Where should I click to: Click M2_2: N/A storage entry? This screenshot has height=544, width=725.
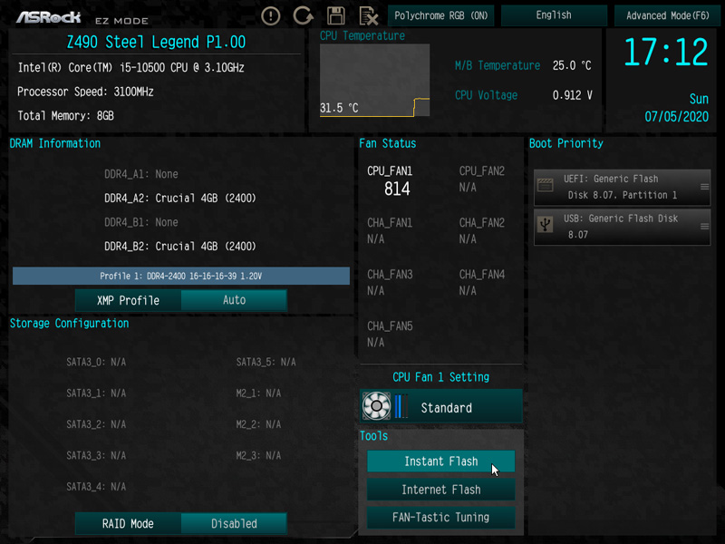(x=258, y=424)
